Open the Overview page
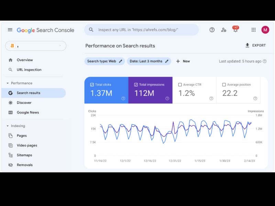 tap(25, 60)
